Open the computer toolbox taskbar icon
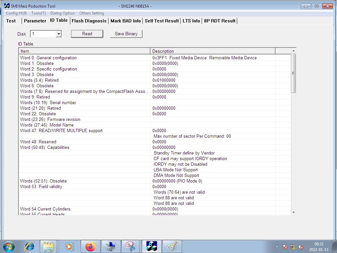 [111, 246]
